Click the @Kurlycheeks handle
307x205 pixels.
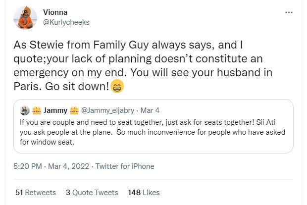(x=63, y=23)
